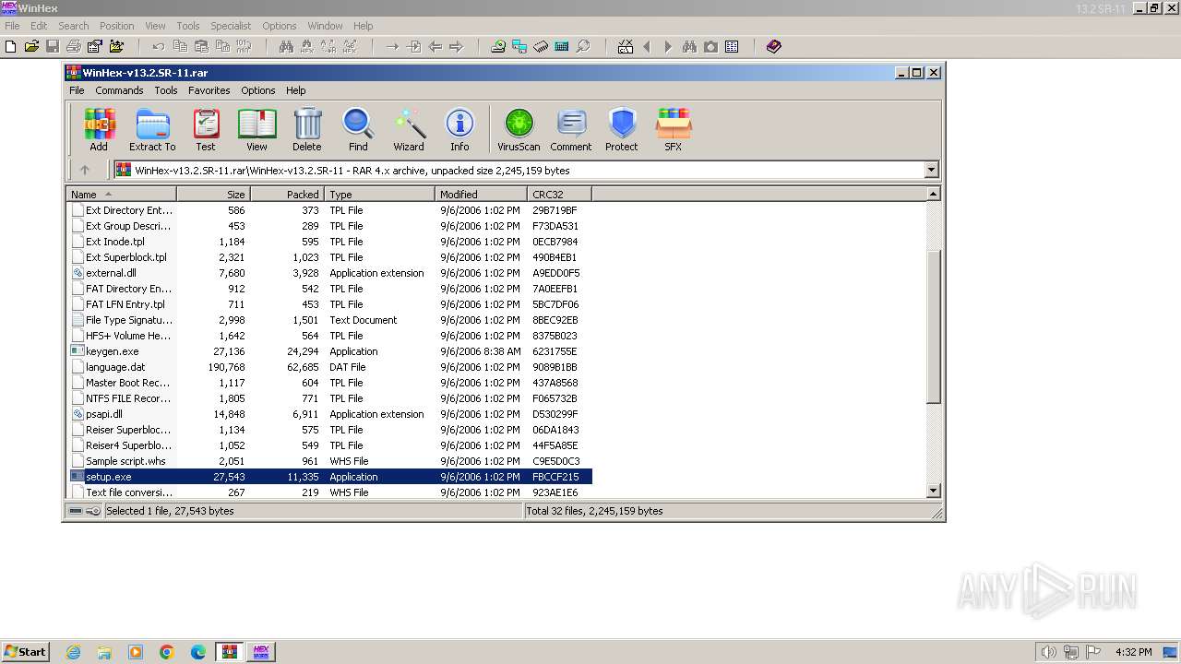
Task: Open the WinRAR Commands menu
Action: tap(119, 90)
